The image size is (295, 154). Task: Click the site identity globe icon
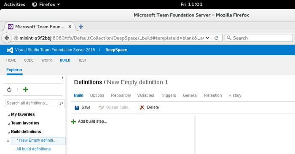point(16,38)
